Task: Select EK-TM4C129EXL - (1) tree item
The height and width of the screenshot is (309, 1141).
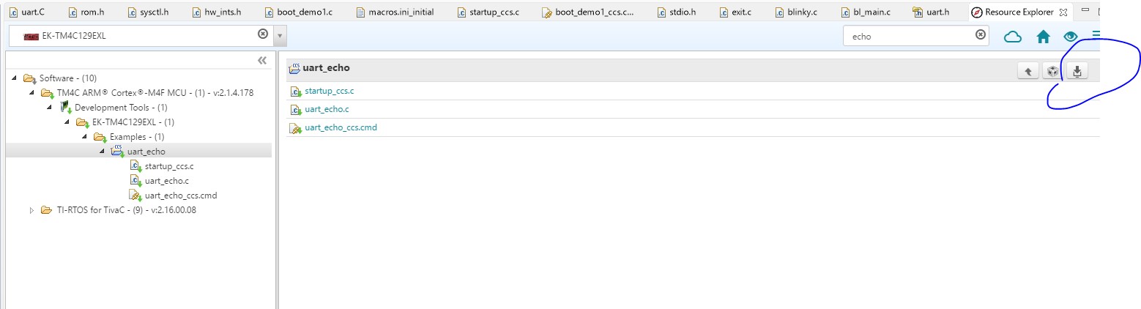Action: (133, 122)
